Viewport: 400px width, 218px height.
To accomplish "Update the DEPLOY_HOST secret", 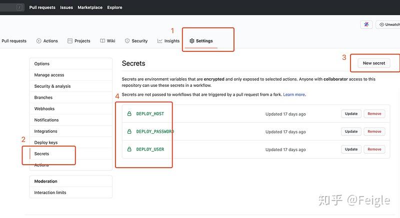I will (x=351, y=114).
